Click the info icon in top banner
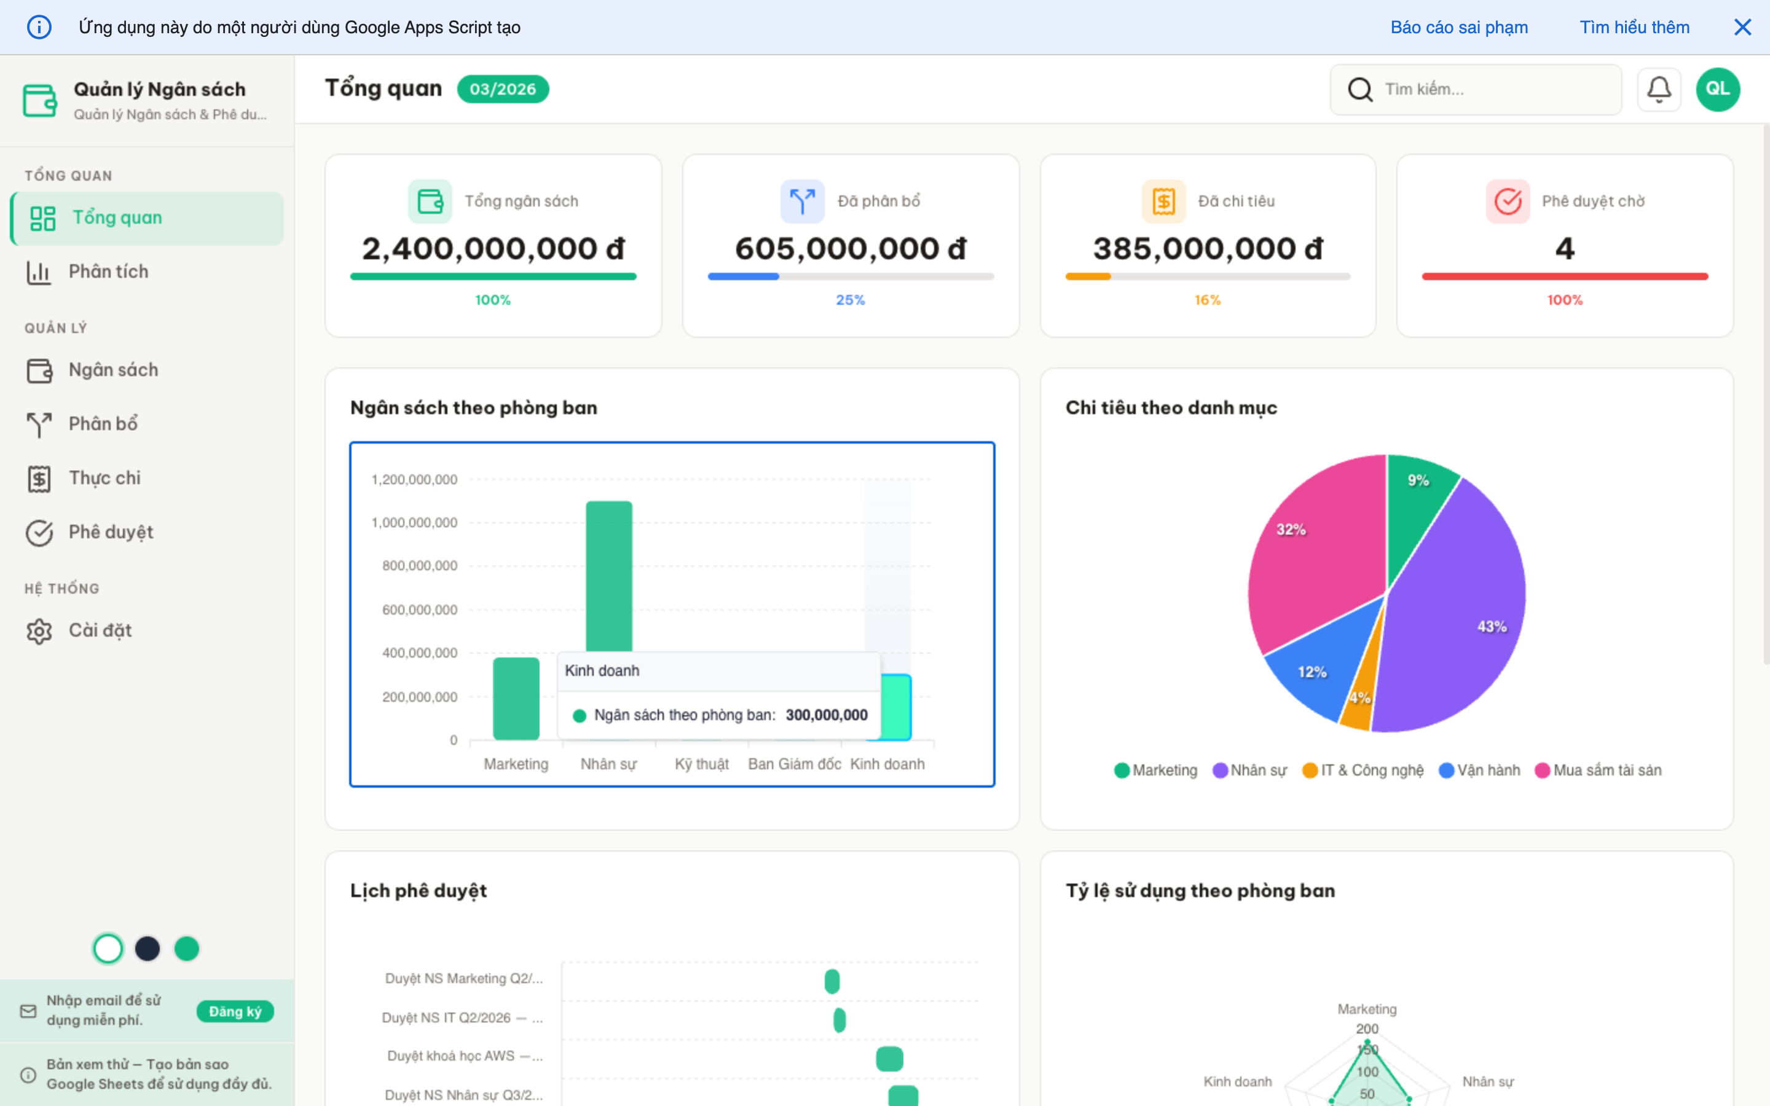The height and width of the screenshot is (1106, 1770). pyautogui.click(x=39, y=27)
